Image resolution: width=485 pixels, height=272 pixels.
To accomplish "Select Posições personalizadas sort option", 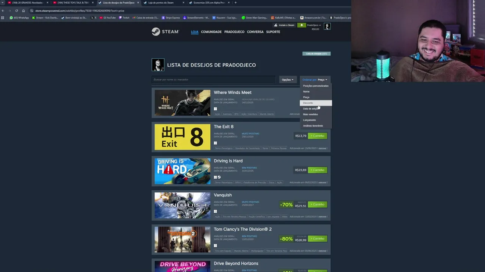I will tap(316, 86).
